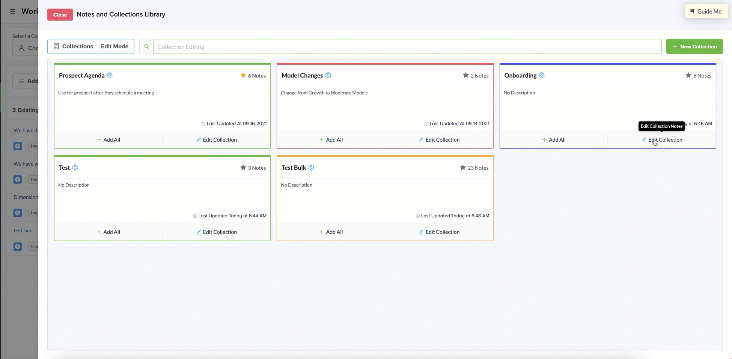Click 'Last Updated At 09-14-2021' timestamp
The width and height of the screenshot is (732, 359).
459,124
